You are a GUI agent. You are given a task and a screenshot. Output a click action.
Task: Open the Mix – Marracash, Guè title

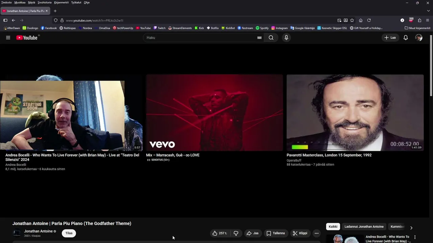[x=173, y=155]
